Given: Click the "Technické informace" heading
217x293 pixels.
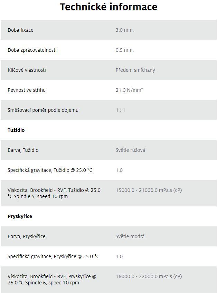Looking at the screenshot, I should click(x=108, y=7).
